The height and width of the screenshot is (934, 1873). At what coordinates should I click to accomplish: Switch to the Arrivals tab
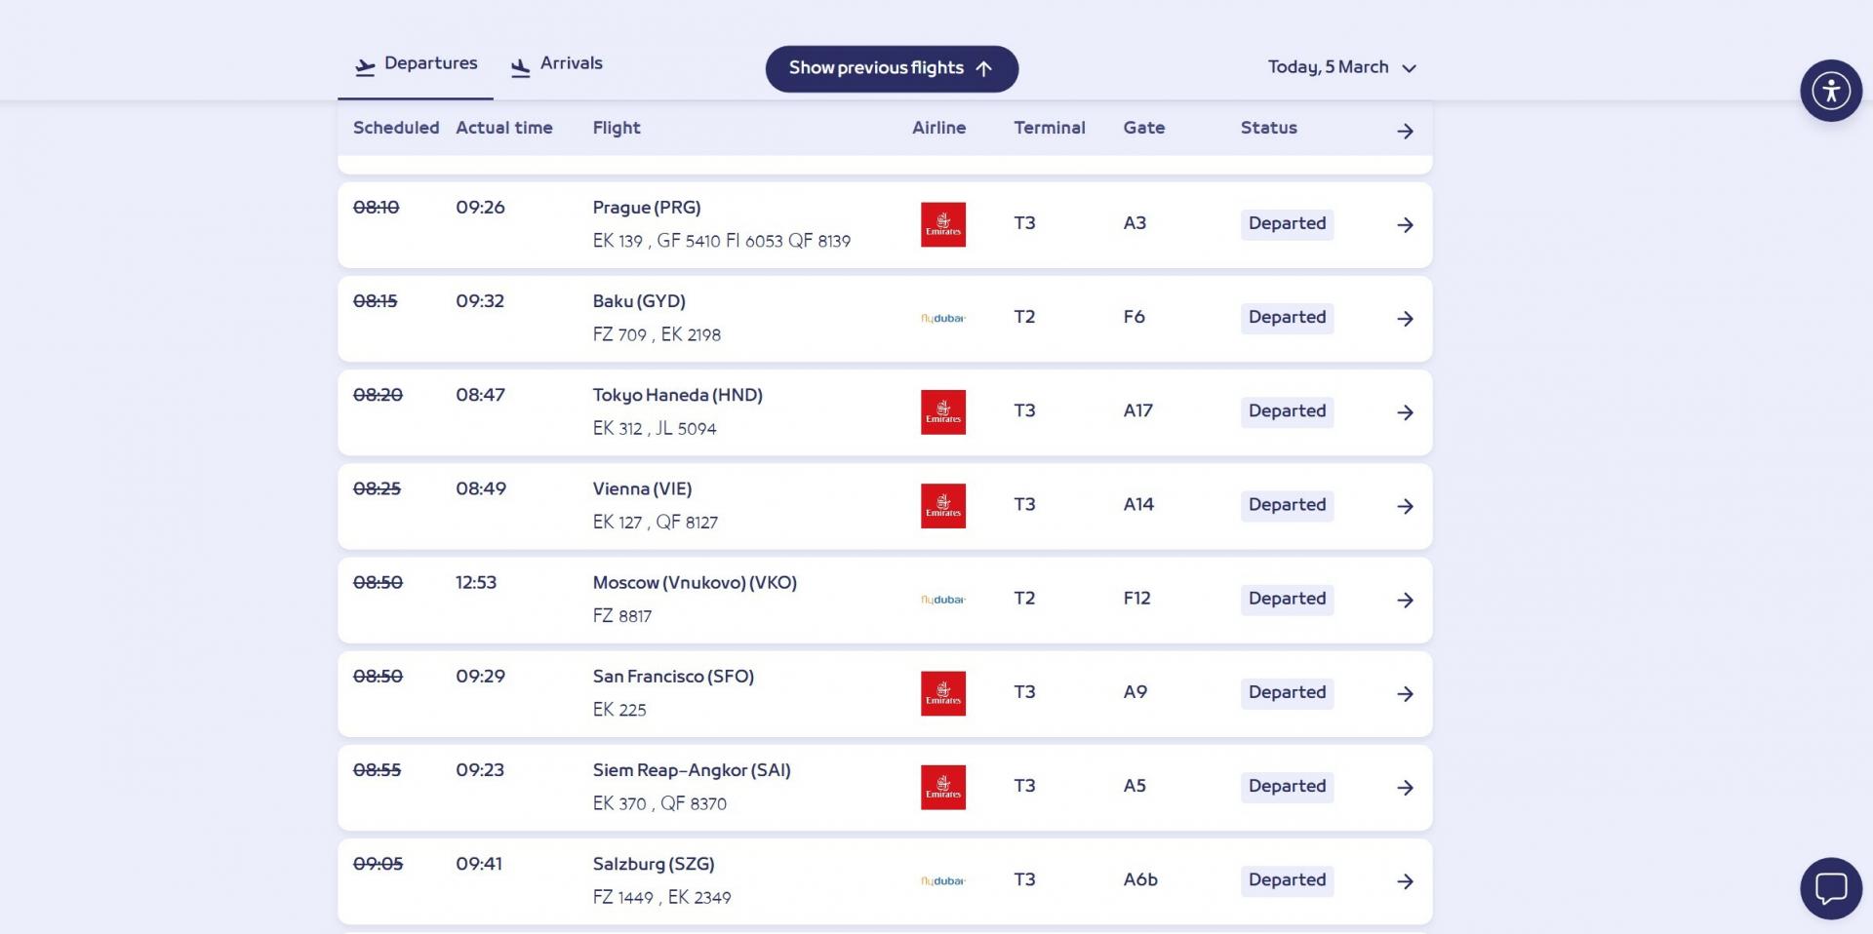point(557,64)
